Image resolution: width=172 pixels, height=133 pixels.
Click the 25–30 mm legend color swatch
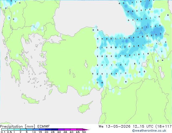coord(55,129)
